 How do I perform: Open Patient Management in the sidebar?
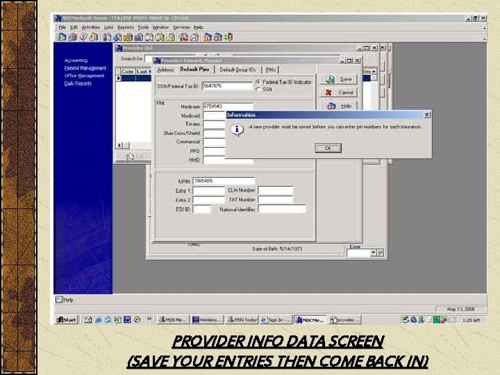click(x=85, y=68)
